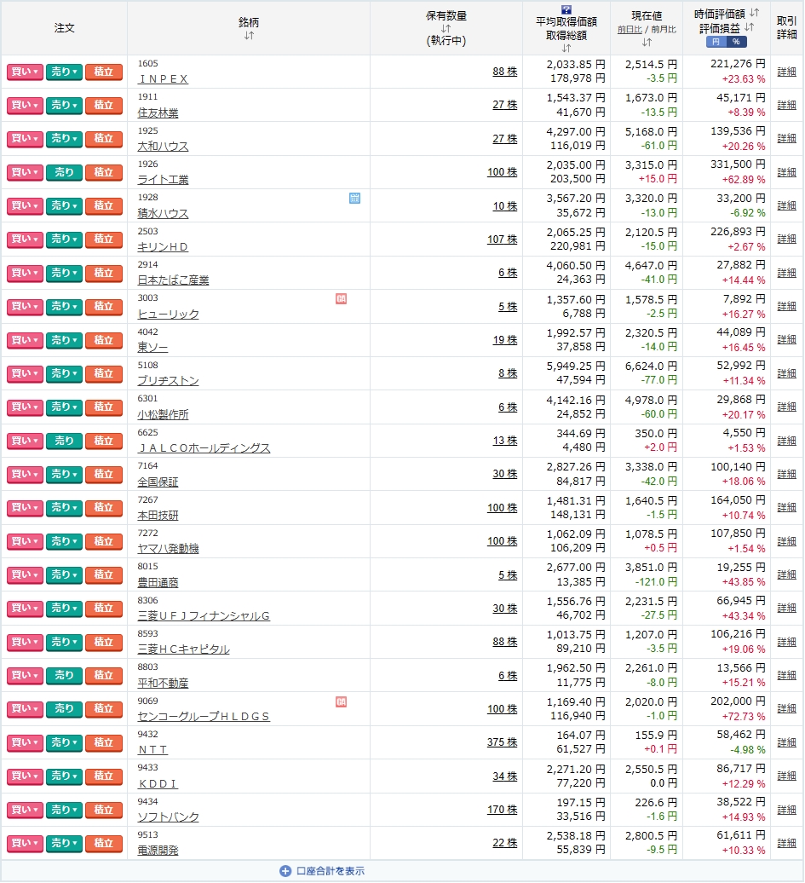Viewport: 805px width, 883px height.
Task: Open 詳細 for 住友林業
Action: (x=786, y=105)
